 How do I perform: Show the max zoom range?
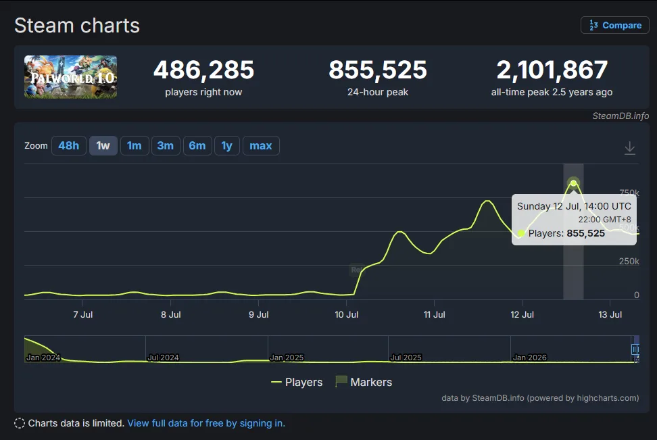pos(261,146)
